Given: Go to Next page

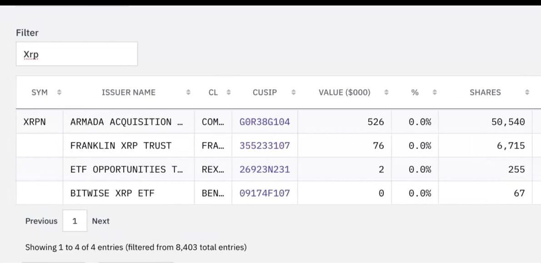Looking at the screenshot, I should coord(101,221).
